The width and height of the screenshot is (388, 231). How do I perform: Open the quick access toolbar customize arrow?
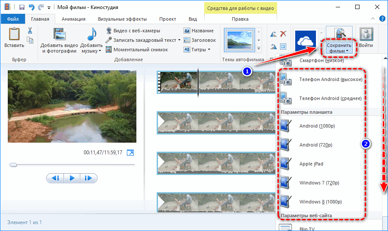49,8
